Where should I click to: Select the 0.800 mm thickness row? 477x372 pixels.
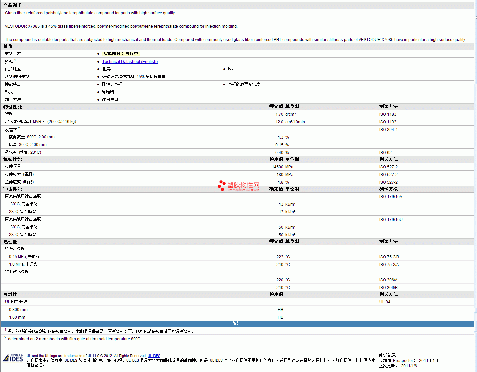(18, 310)
